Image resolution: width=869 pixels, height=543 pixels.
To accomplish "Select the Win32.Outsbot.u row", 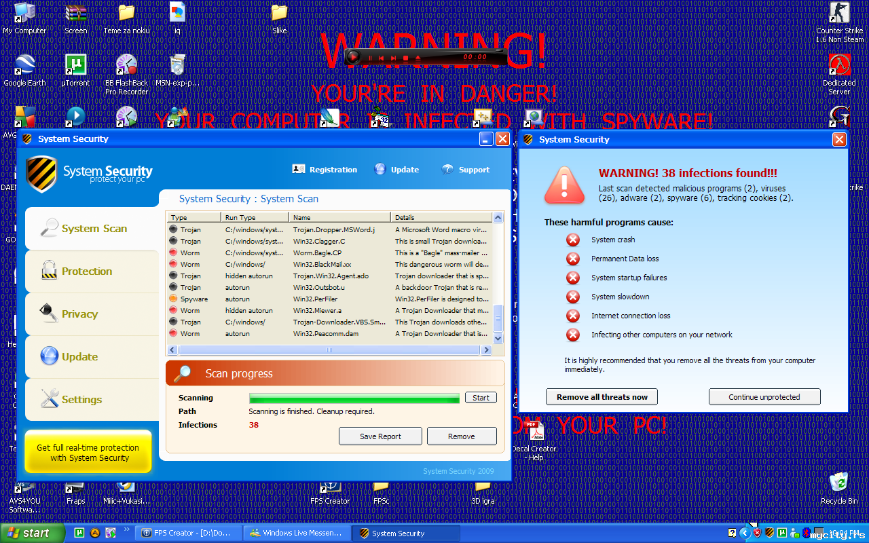I will pyautogui.click(x=330, y=287).
